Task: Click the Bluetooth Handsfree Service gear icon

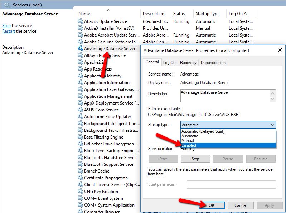Action: tap(80, 157)
